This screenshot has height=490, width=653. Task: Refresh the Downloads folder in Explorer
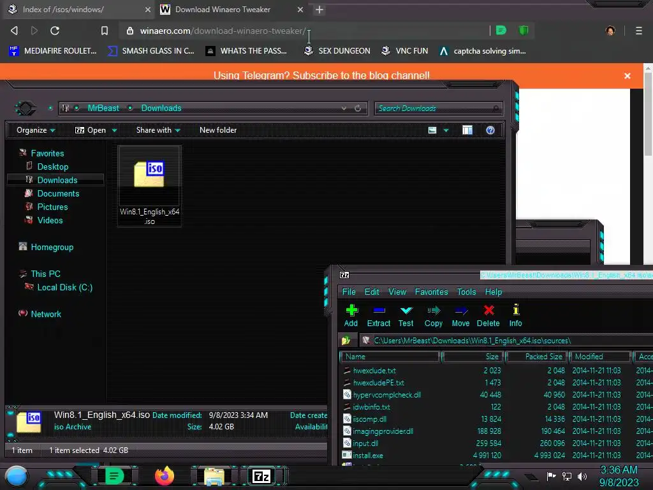(358, 108)
